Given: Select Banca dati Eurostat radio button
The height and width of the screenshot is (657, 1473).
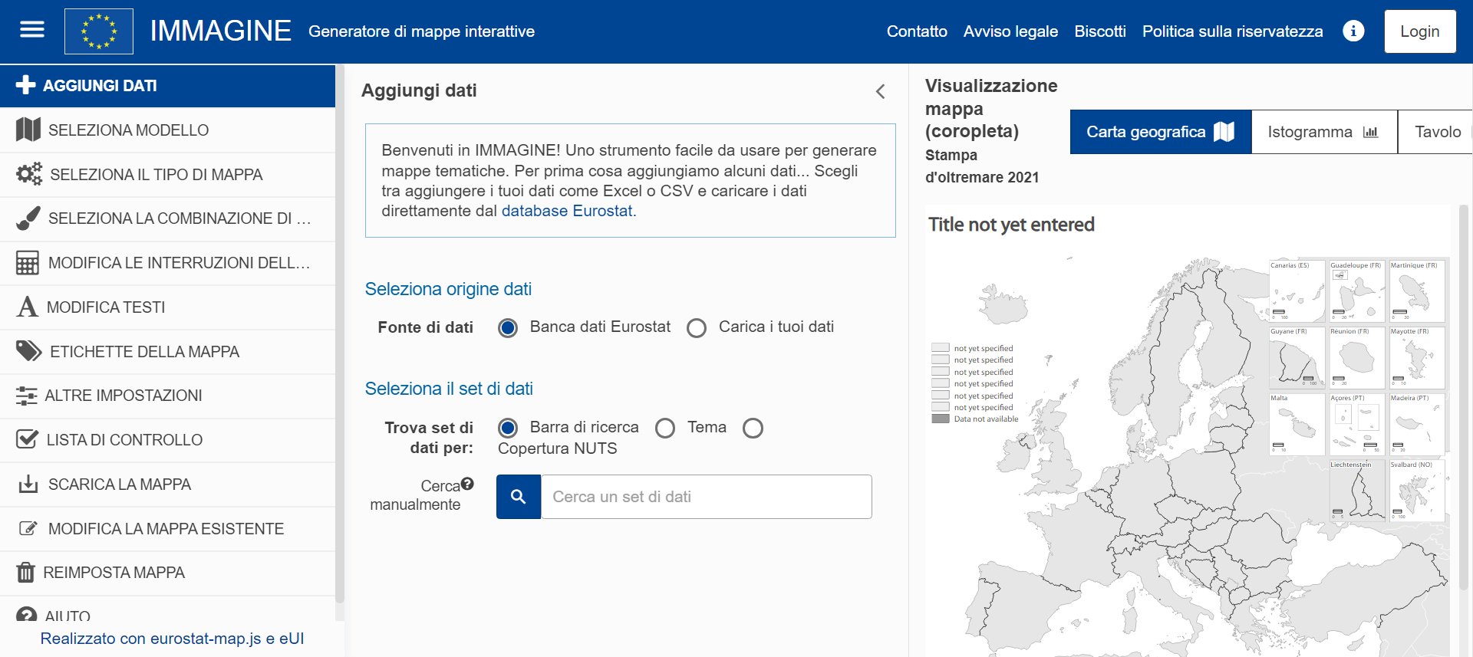Looking at the screenshot, I should [x=508, y=328].
